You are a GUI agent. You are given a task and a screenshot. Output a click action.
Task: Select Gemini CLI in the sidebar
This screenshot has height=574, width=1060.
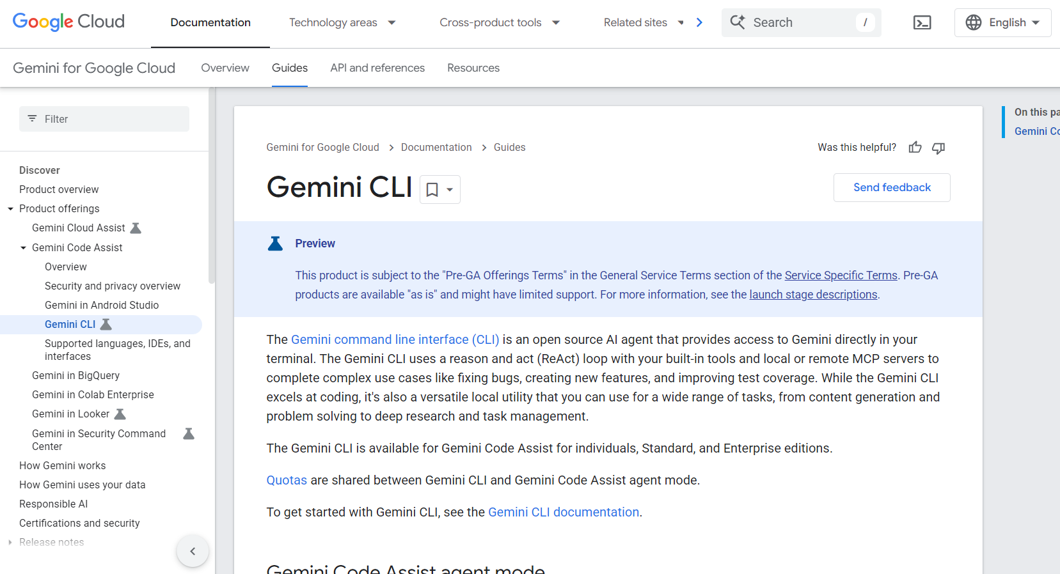[70, 325]
